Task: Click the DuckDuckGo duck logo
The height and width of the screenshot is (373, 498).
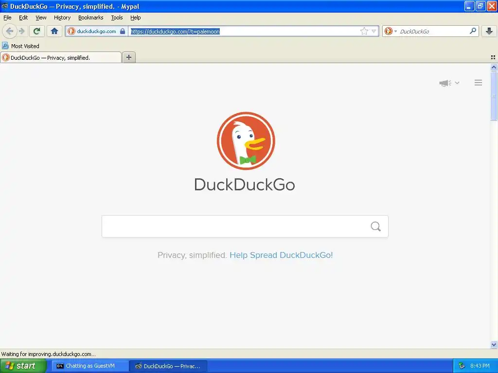Action: [x=246, y=141]
